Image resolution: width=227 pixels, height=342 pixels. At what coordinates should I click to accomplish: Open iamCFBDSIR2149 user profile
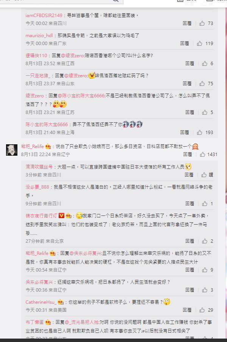(44, 15)
